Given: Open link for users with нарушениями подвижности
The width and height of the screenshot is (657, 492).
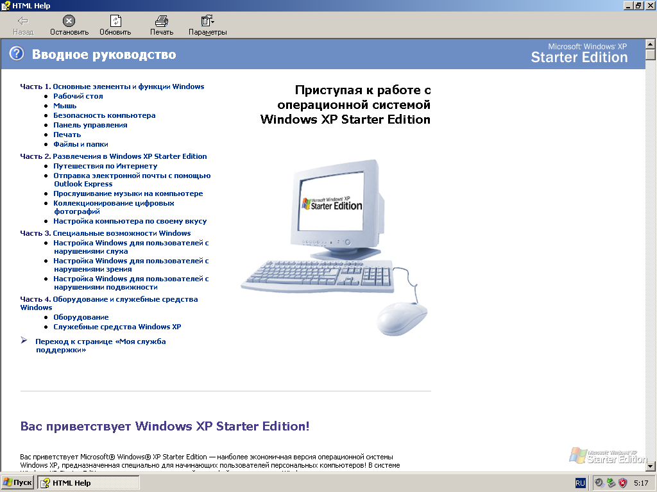Looking at the screenshot, I should [x=131, y=283].
